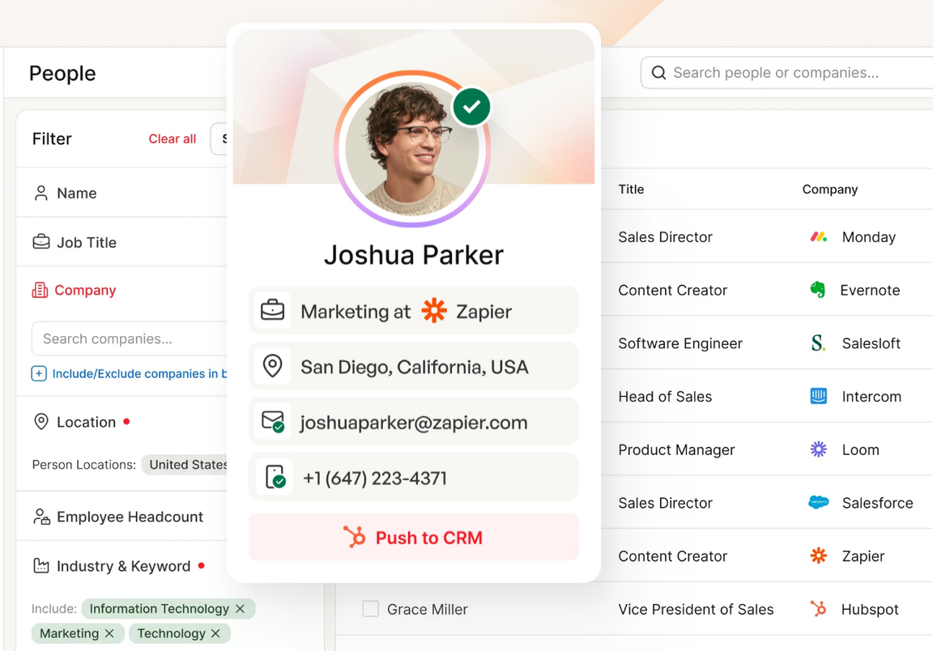
Task: Click the United States location chip
Action: (185, 464)
